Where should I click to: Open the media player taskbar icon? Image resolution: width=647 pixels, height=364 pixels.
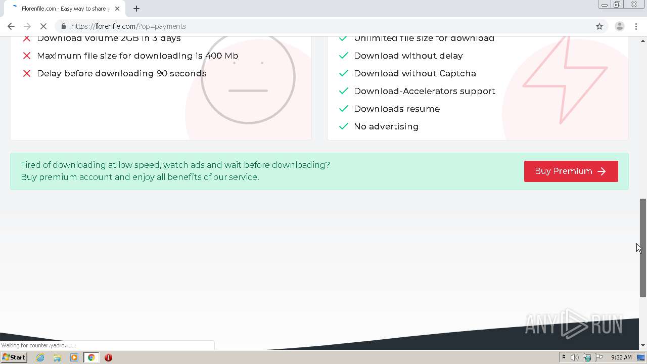pyautogui.click(x=74, y=357)
